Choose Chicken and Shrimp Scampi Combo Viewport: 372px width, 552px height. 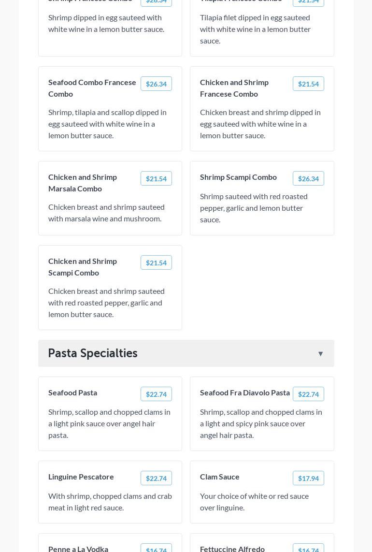83,267
